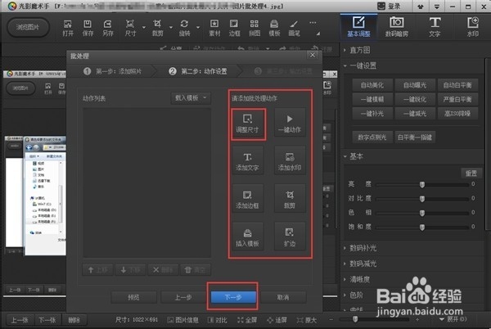Image resolution: width=491 pixels, height=329 pixels.
Task: Click the 自动美化 button
Action: tap(372, 85)
